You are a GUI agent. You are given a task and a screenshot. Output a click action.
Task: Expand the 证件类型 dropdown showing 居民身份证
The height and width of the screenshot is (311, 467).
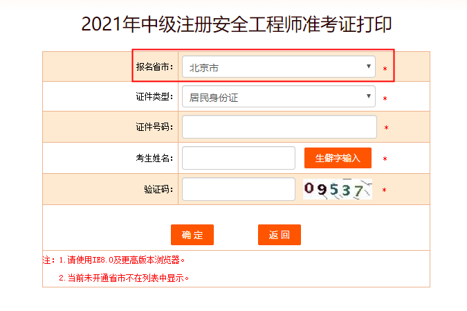pos(277,97)
